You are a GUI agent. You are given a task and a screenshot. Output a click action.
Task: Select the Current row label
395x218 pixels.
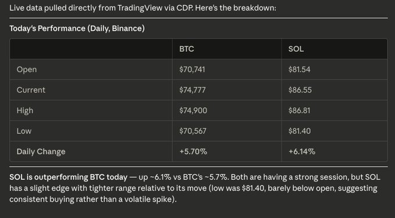click(31, 90)
